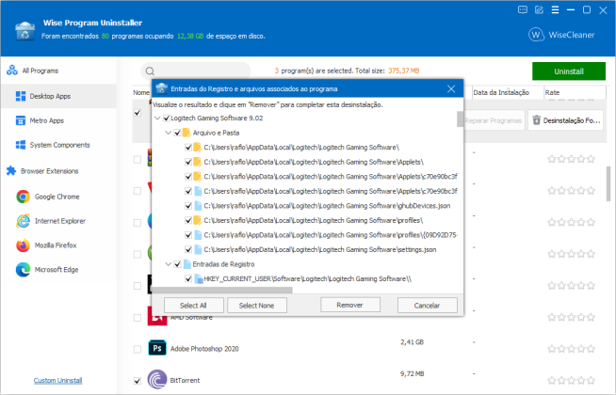
Task: Open the feedback chat icon in title bar
Action: click(x=523, y=9)
